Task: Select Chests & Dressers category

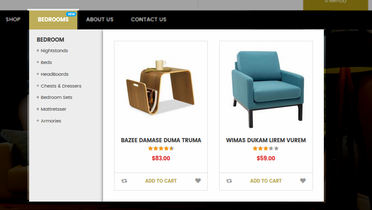Action: click(x=61, y=86)
